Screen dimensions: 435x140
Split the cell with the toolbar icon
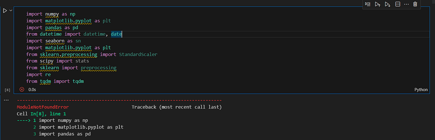[x=397, y=4]
